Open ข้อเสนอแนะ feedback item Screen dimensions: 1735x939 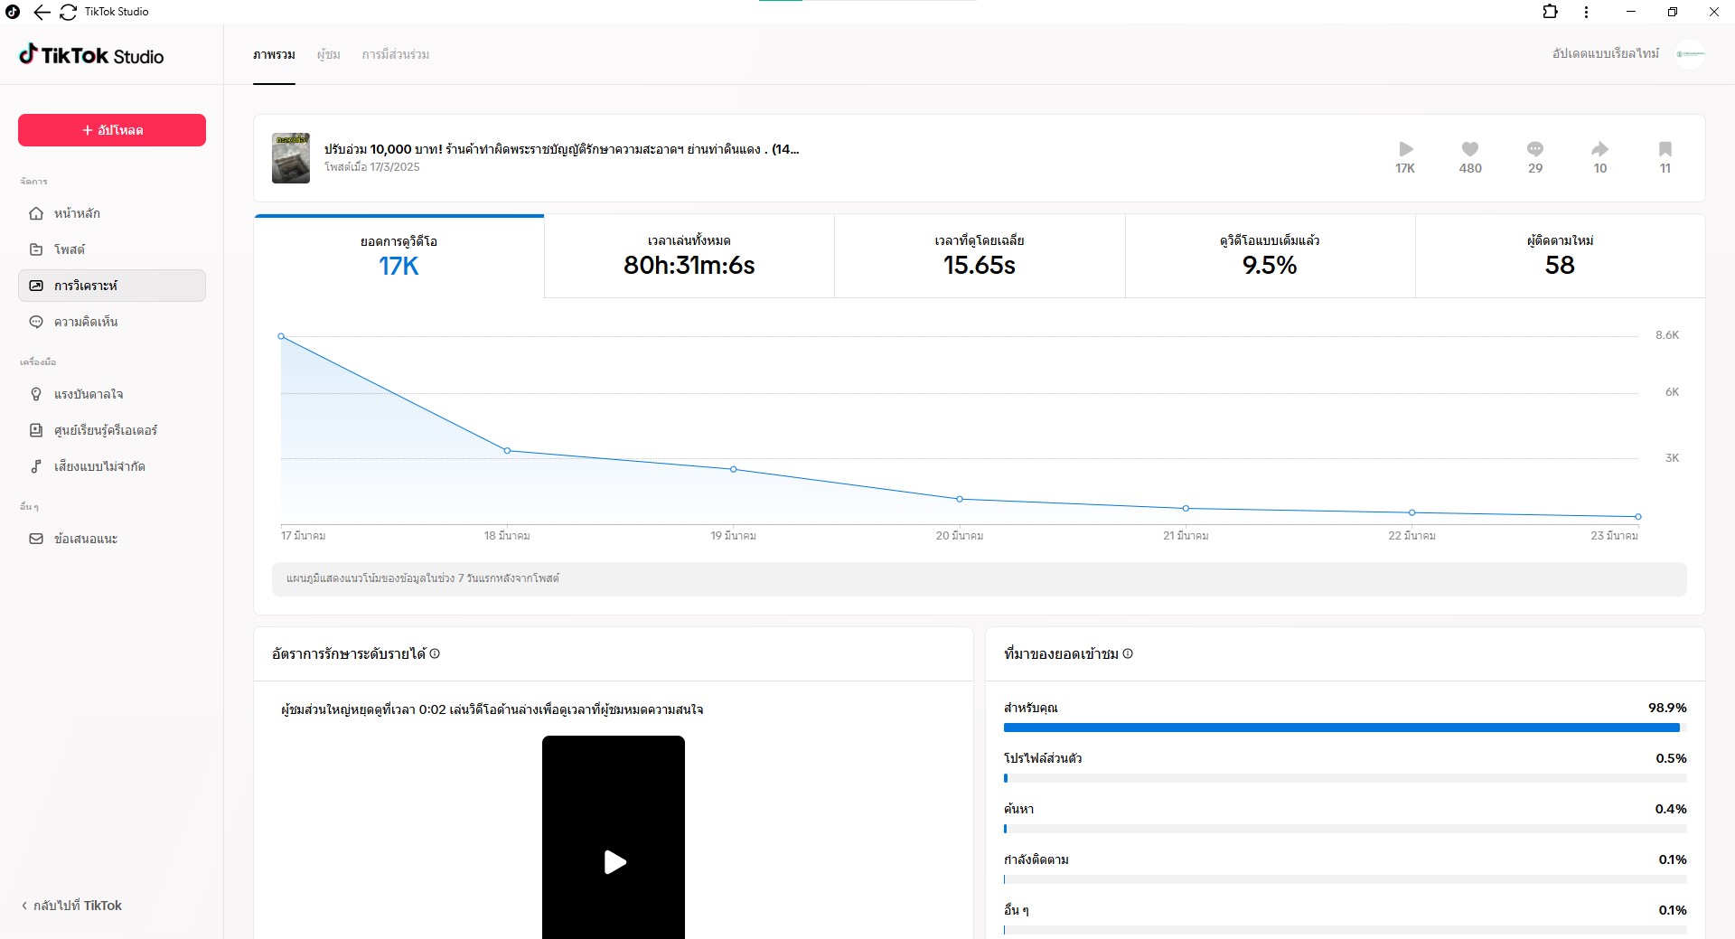click(x=85, y=539)
